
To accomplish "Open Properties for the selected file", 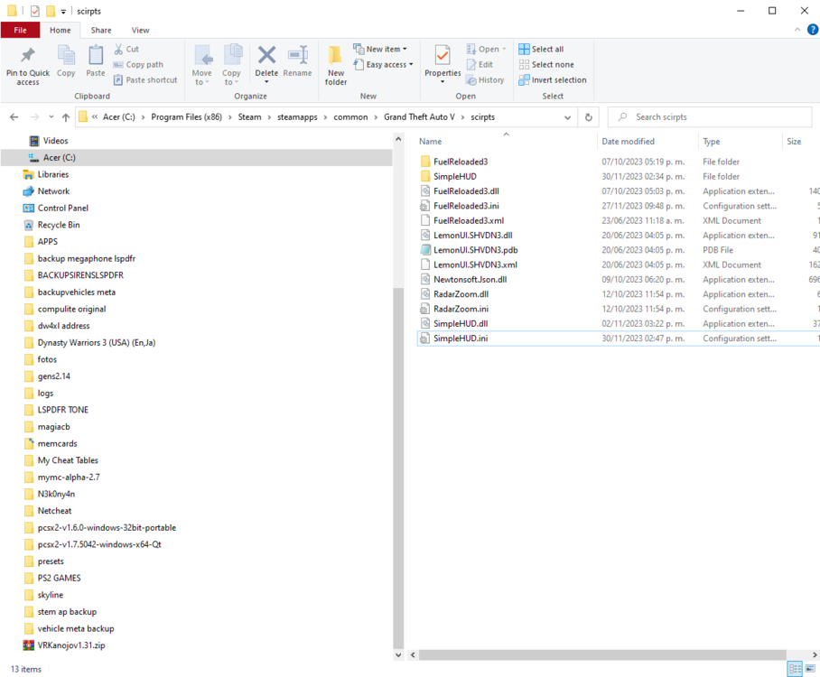I will 442,63.
